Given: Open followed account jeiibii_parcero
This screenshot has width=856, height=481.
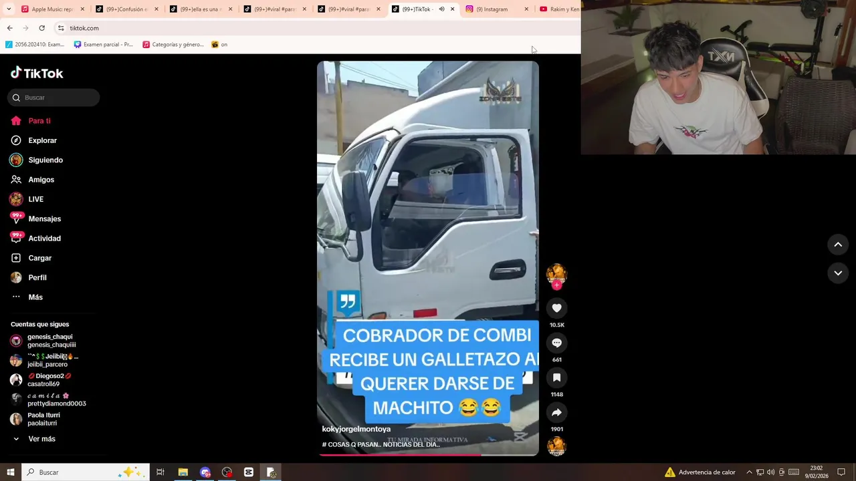Looking at the screenshot, I should [53, 360].
